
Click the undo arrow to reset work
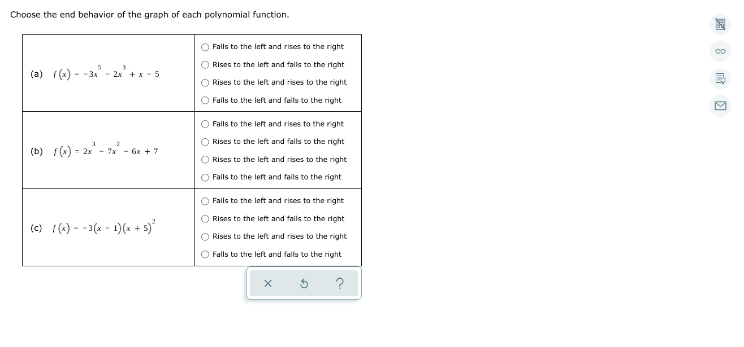pyautogui.click(x=304, y=283)
